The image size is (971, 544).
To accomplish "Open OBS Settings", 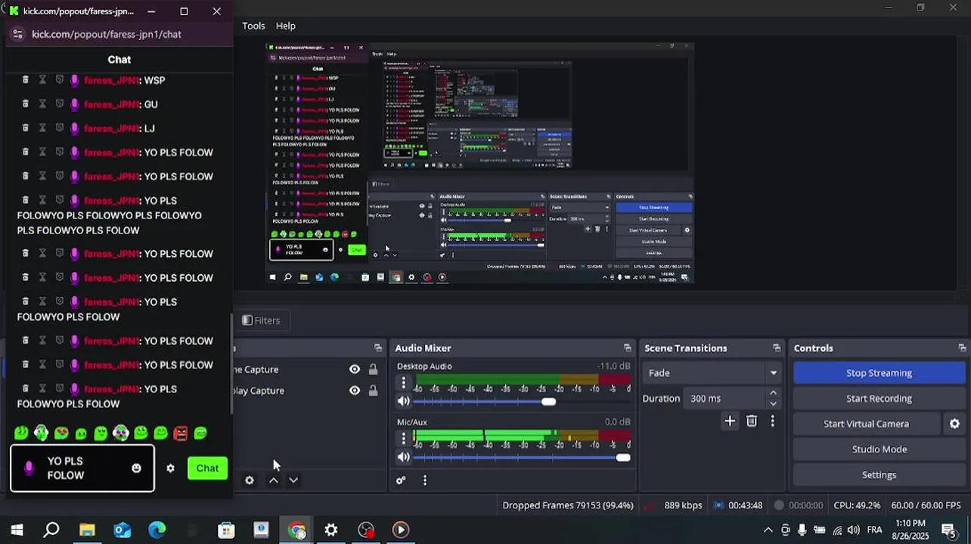I will 879,475.
